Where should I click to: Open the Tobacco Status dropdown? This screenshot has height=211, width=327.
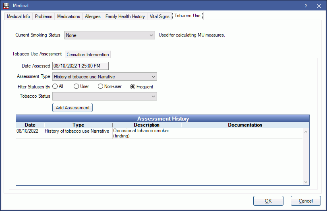pos(104,96)
